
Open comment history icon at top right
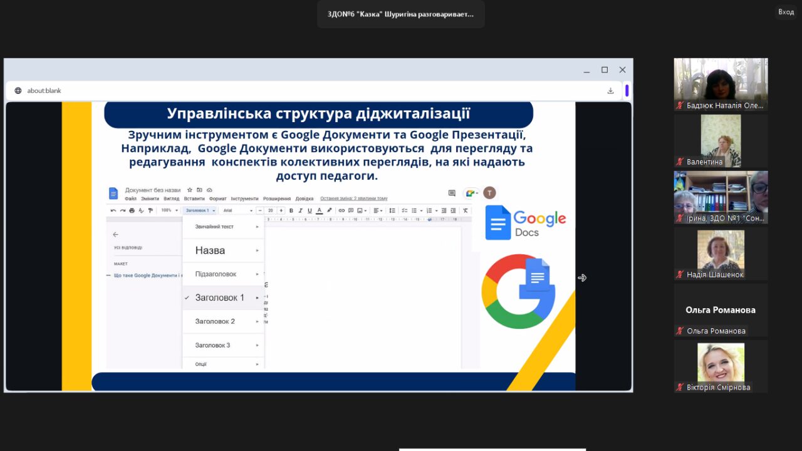(x=452, y=193)
